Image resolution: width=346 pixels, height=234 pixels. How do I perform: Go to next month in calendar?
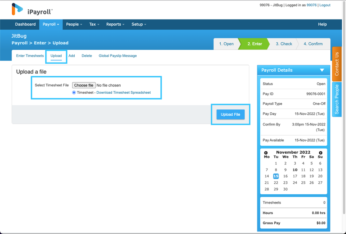coord(321,152)
